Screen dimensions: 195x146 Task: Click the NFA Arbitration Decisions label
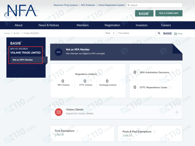click(154, 73)
